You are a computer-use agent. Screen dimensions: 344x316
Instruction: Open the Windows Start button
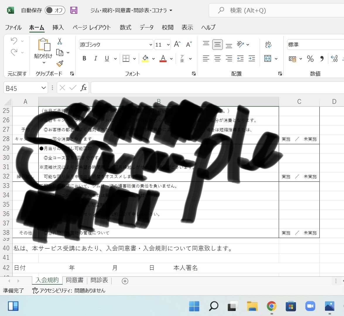(194, 306)
